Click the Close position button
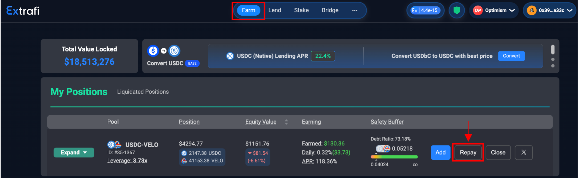The height and width of the screenshot is (180, 579). (498, 152)
